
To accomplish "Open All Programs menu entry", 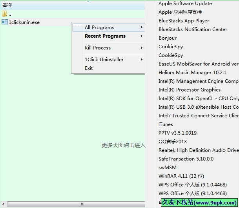I will (x=108, y=27).
